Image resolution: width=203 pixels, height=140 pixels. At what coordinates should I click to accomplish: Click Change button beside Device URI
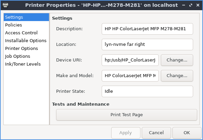coord(177,60)
